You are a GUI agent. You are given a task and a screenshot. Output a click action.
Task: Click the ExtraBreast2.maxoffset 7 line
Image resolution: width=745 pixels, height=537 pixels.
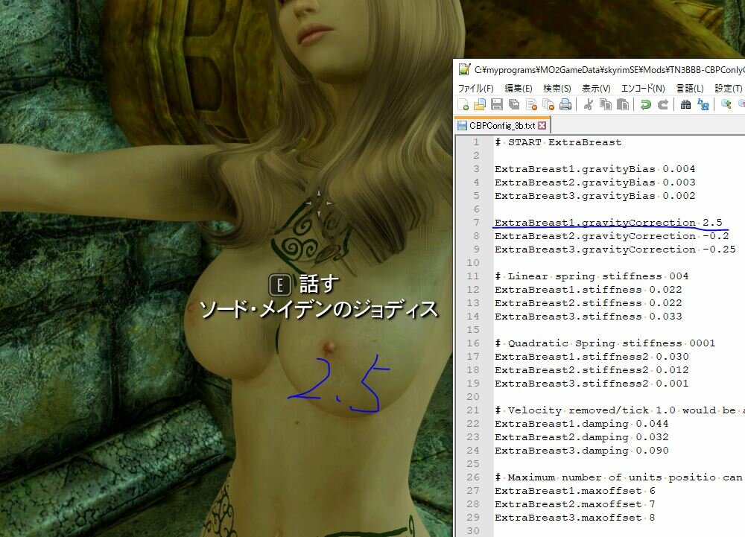pyautogui.click(x=574, y=503)
